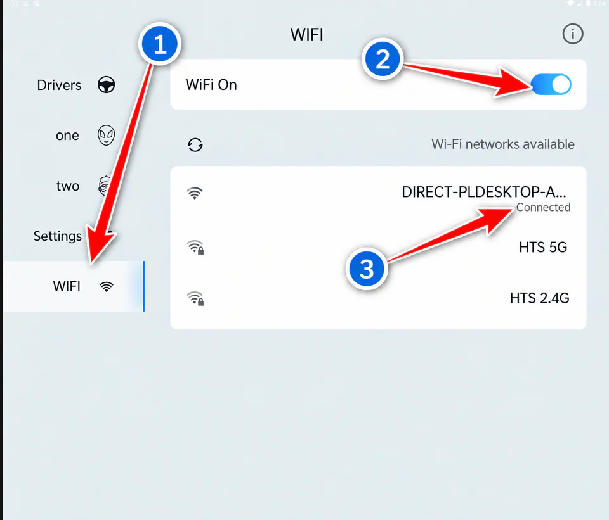Screen dimensions: 609x520
Task: Click the 'WiFi On' label
Action: tap(211, 84)
